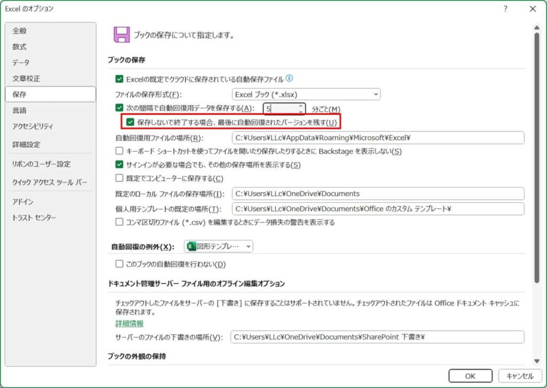
Task: Decrease AutoRecover minutes with spinner down arrow
Action: pos(300,111)
